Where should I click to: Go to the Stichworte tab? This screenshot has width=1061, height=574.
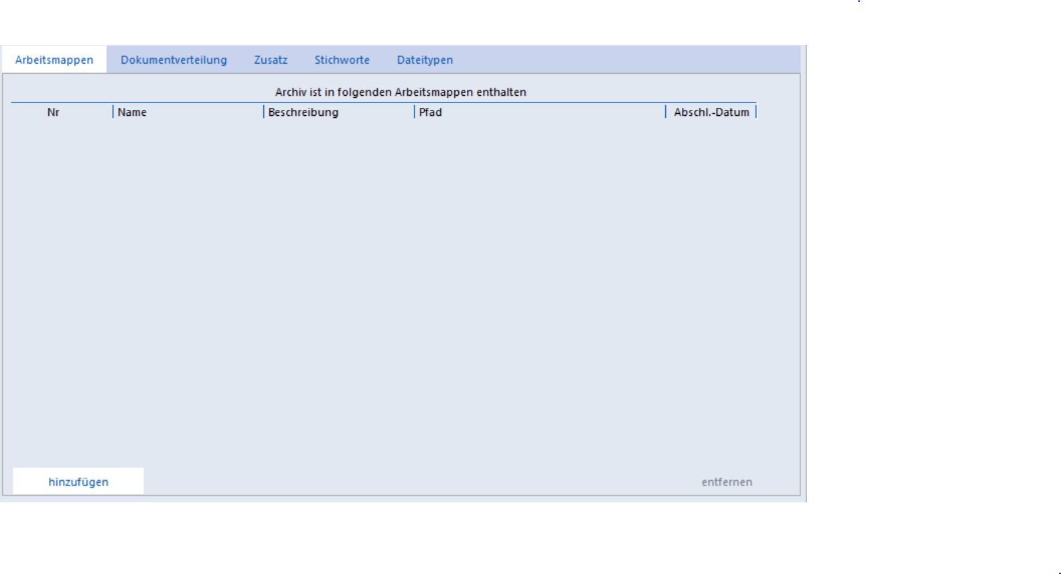pyautogui.click(x=342, y=60)
